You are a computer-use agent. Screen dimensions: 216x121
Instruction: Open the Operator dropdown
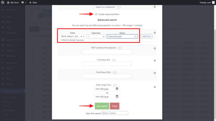[x=96, y=36]
